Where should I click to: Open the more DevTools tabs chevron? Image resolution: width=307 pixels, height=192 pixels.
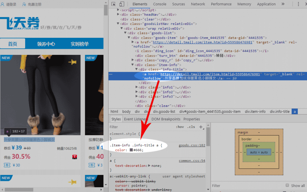point(283,4)
